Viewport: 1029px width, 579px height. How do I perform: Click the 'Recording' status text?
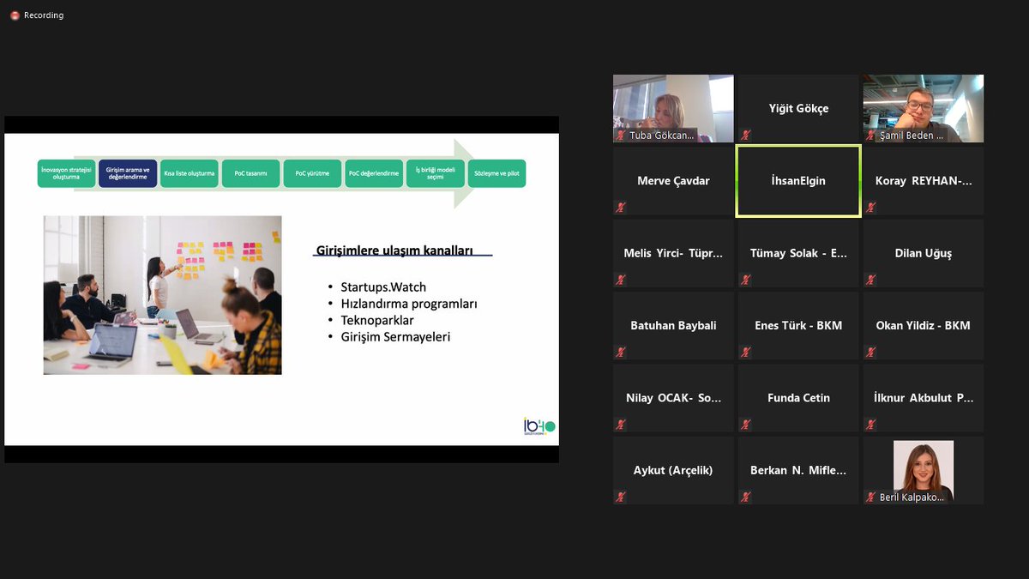click(44, 15)
